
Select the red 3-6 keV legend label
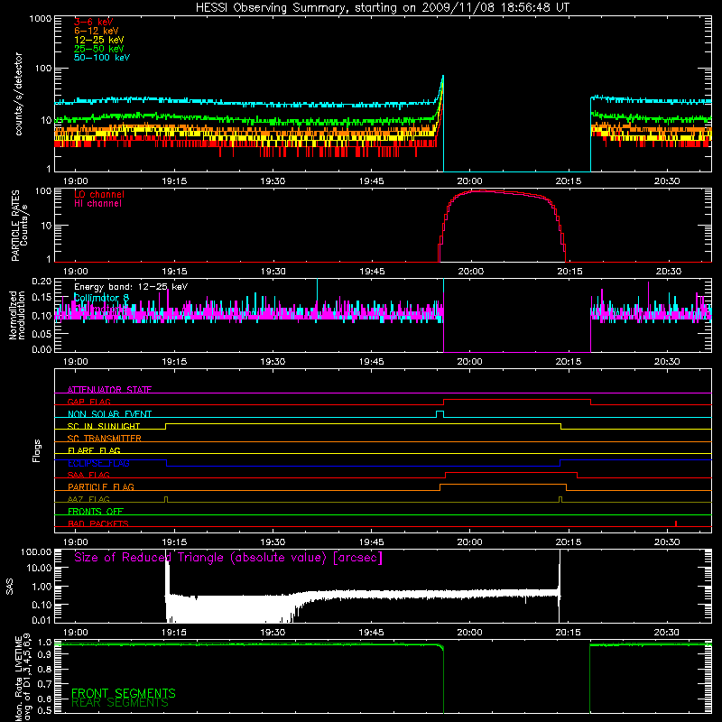94,22
